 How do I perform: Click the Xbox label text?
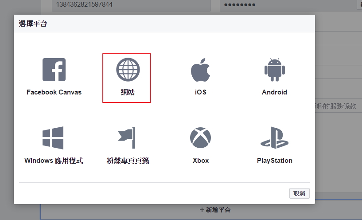point(201,161)
